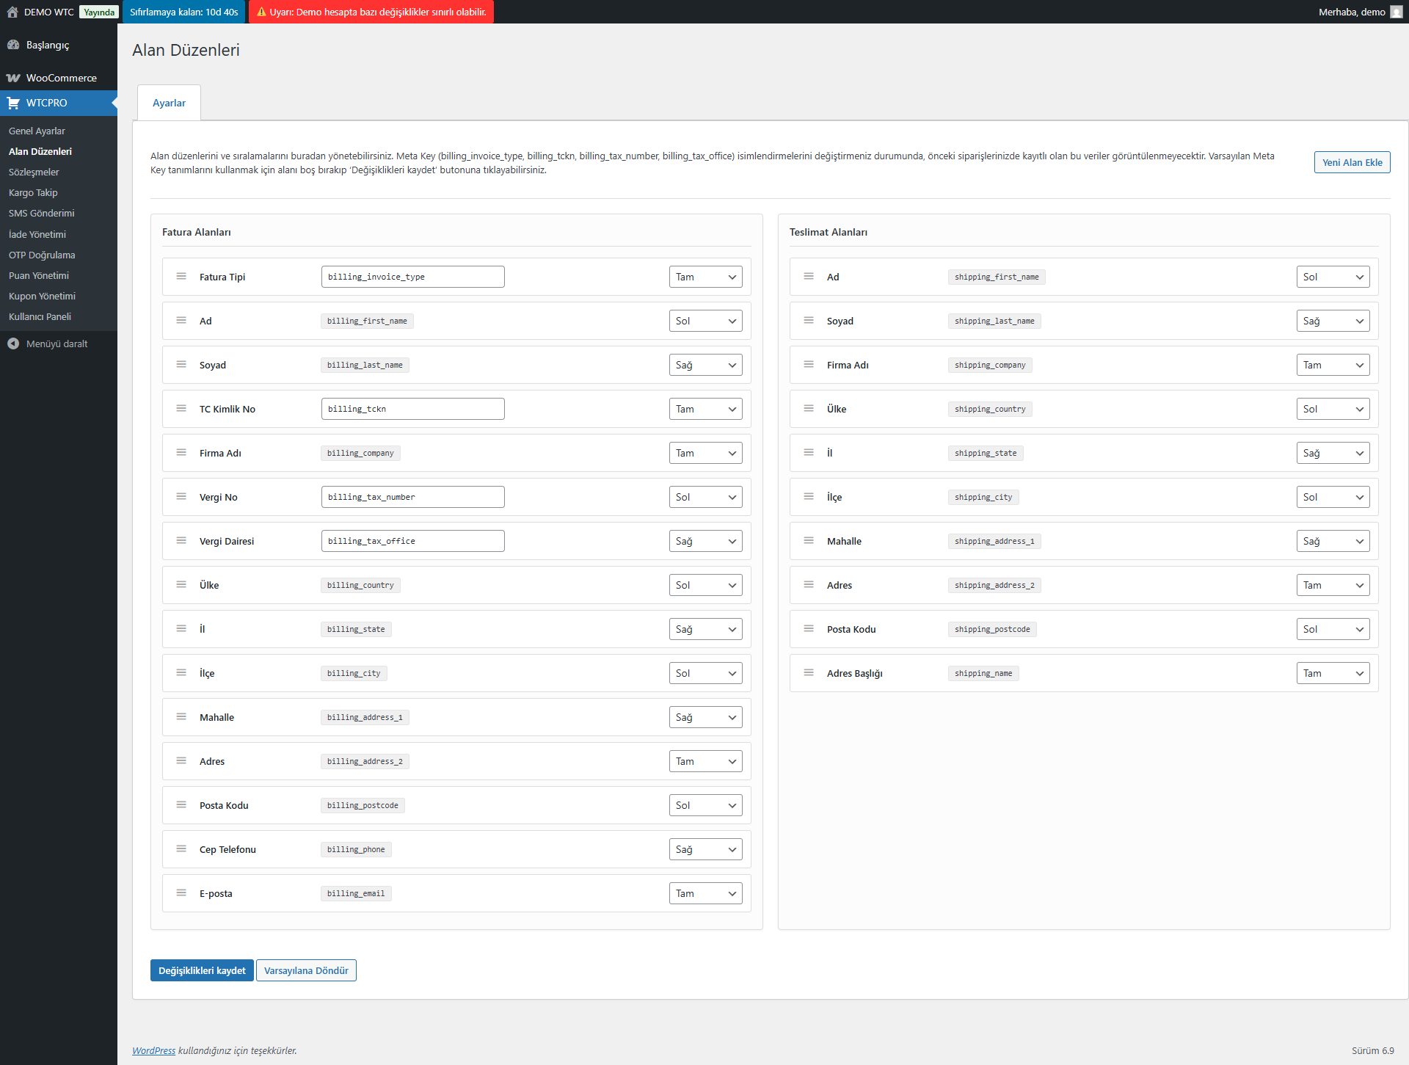Grab drag handle for Adres Başlığı row
1409x1065 pixels.
tap(809, 673)
